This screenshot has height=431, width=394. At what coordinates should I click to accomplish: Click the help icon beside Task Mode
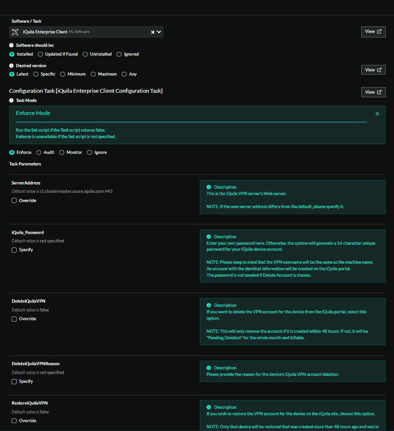pyautogui.click(x=12, y=101)
